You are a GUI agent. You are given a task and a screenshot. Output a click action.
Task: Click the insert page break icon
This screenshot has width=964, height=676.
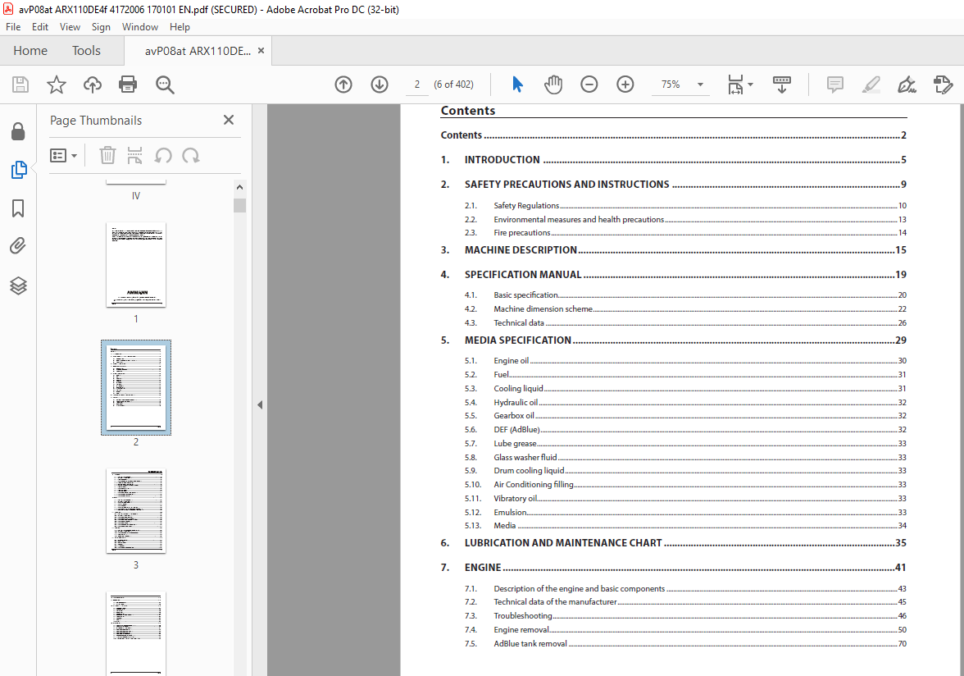[134, 155]
